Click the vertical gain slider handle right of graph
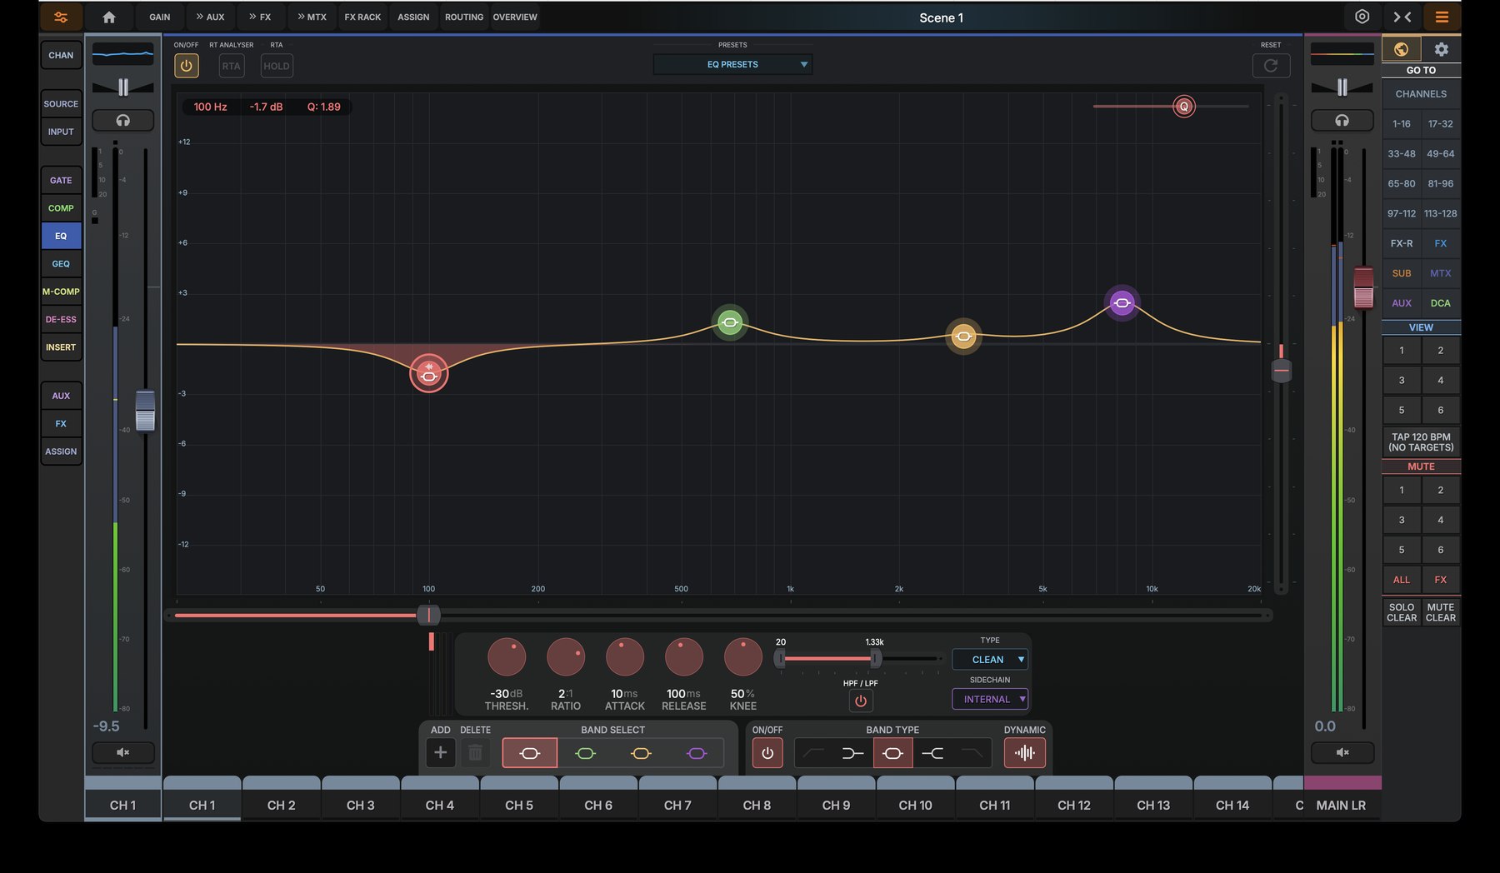The height and width of the screenshot is (873, 1500). pyautogui.click(x=1281, y=370)
